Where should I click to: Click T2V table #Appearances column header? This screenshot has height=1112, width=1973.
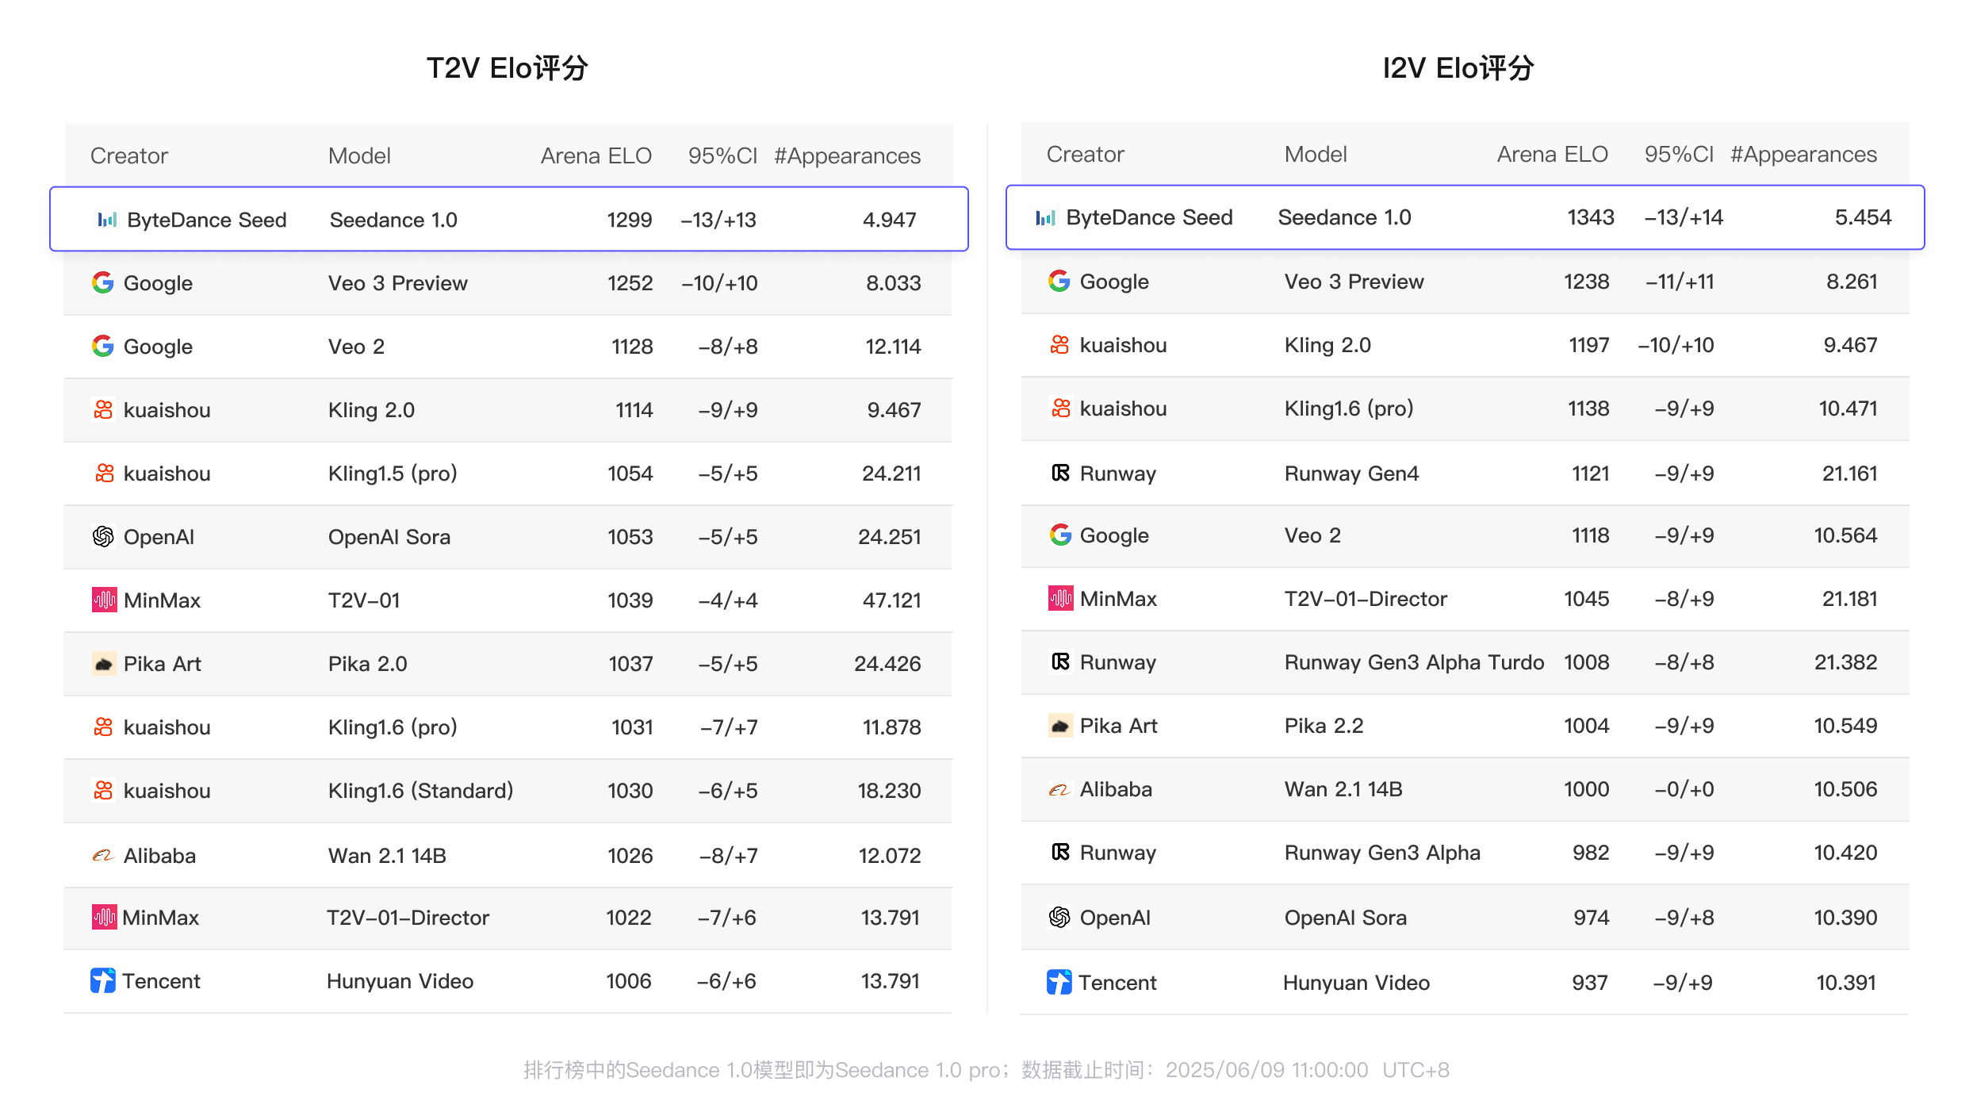(x=848, y=155)
